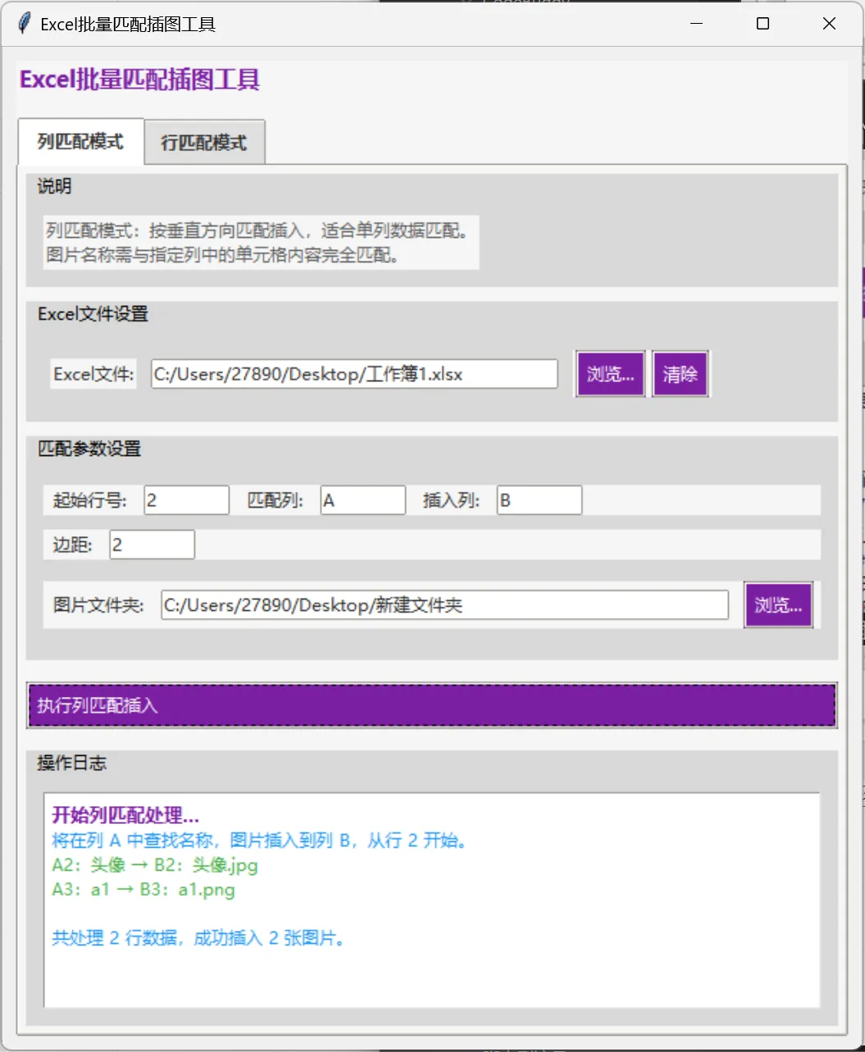Click the Excel文件 label
The height and width of the screenshot is (1052, 865).
click(x=93, y=374)
